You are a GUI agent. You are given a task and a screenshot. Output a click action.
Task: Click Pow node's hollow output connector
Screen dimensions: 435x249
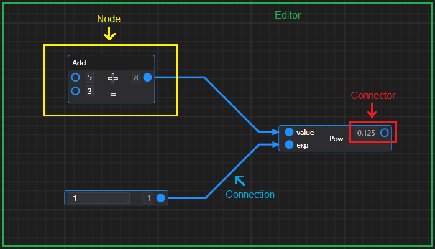(x=384, y=133)
